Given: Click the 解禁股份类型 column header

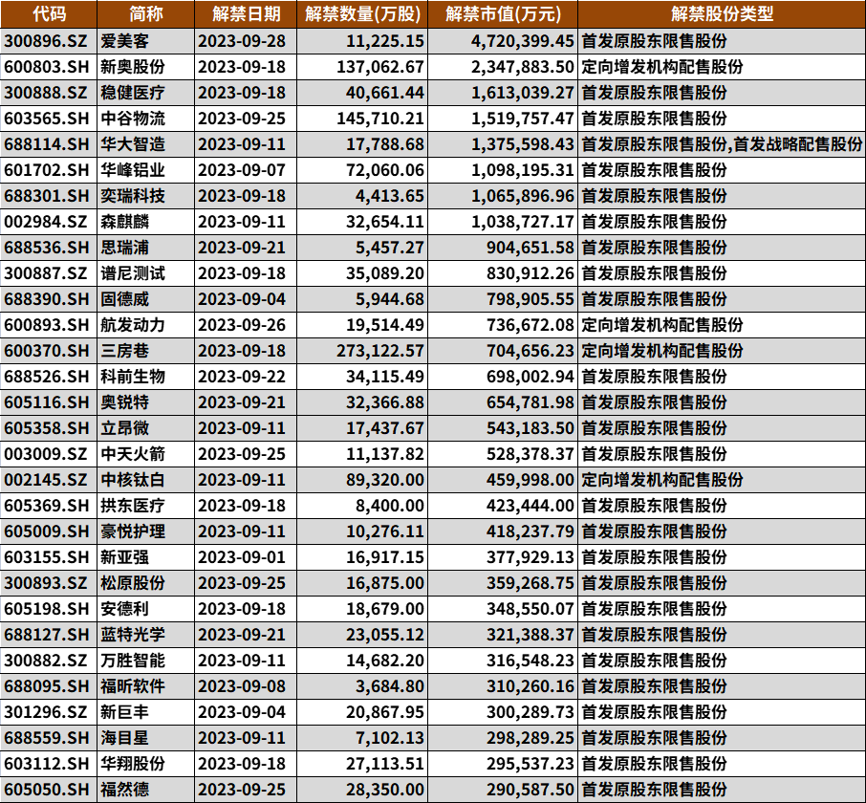Looking at the screenshot, I should pyautogui.click(x=722, y=13).
